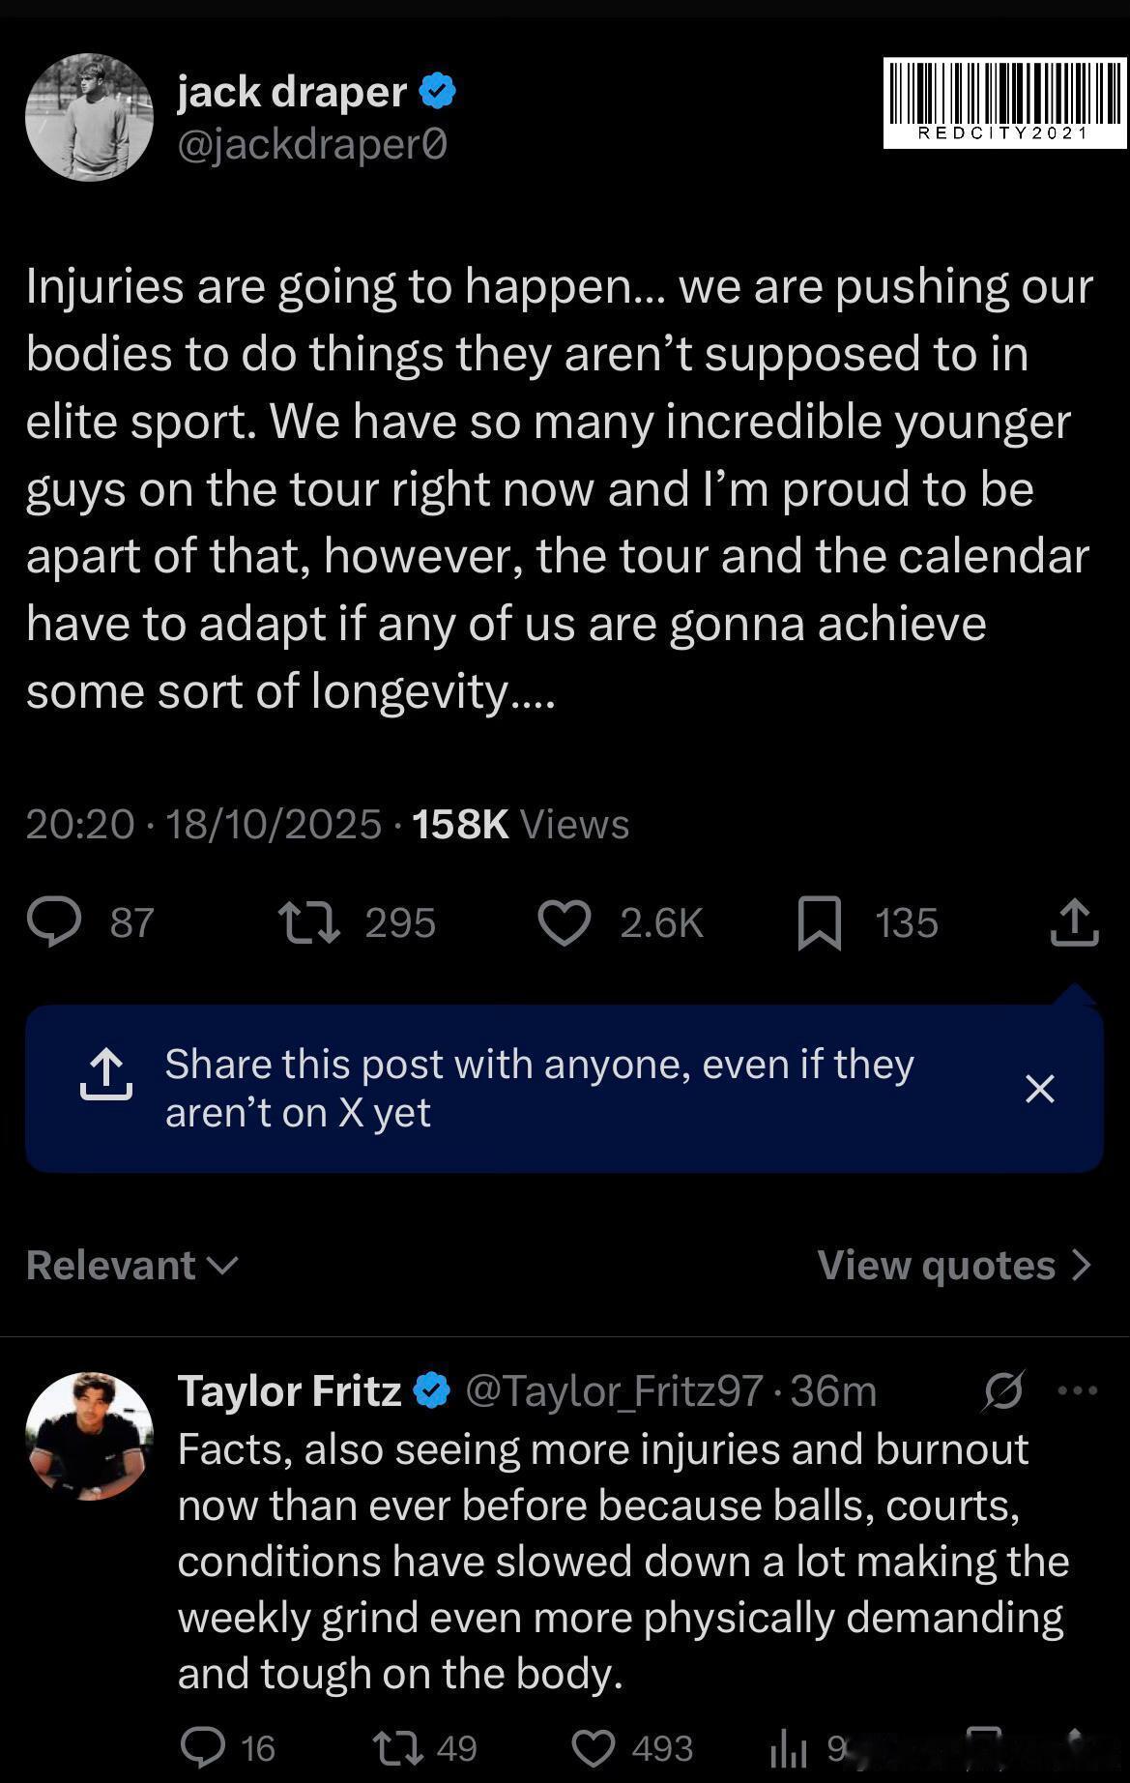Repost Taylor Fritz's comment
The image size is (1130, 1783).
point(396,1747)
